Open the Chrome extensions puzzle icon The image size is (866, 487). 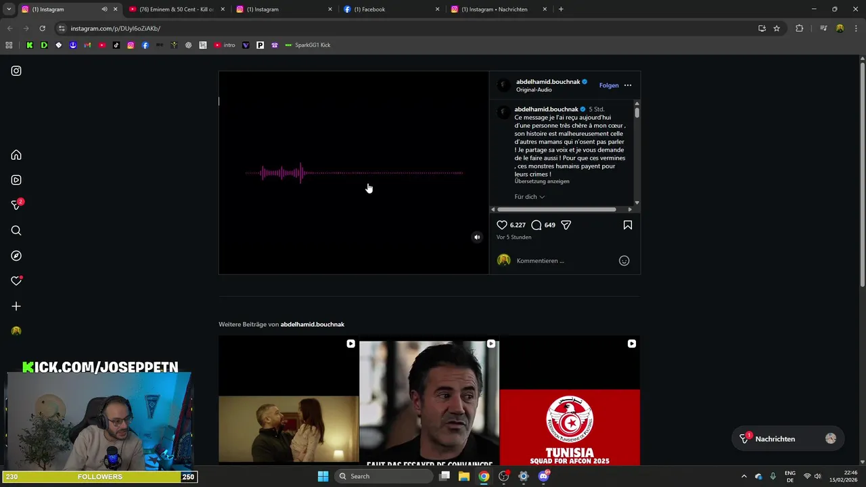click(x=800, y=28)
